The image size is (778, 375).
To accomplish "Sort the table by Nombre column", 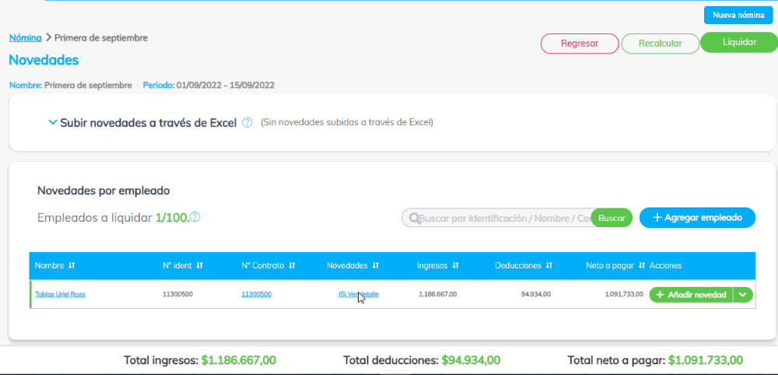I will pyautogui.click(x=72, y=265).
